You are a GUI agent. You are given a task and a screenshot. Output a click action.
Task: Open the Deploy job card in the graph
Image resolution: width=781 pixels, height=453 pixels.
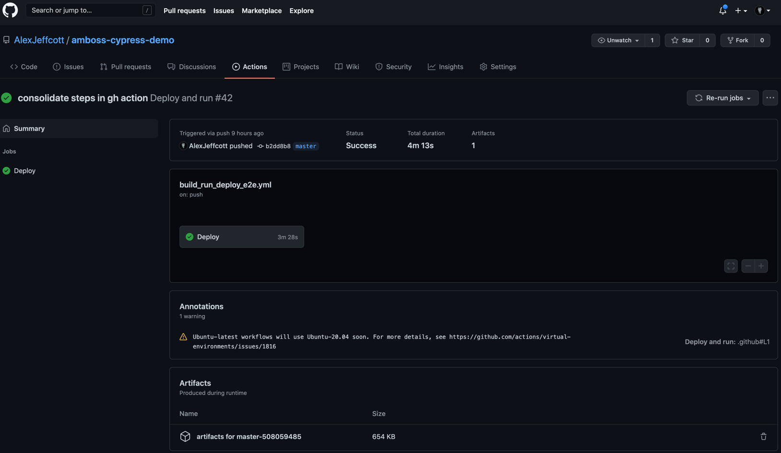242,237
